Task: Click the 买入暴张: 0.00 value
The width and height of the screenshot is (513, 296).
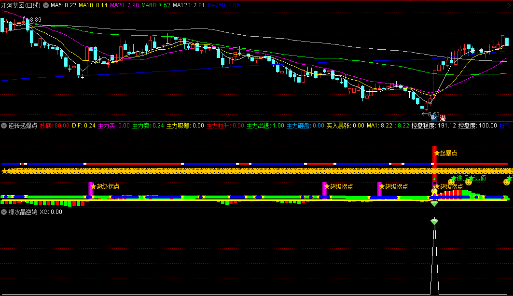Action: (345, 126)
